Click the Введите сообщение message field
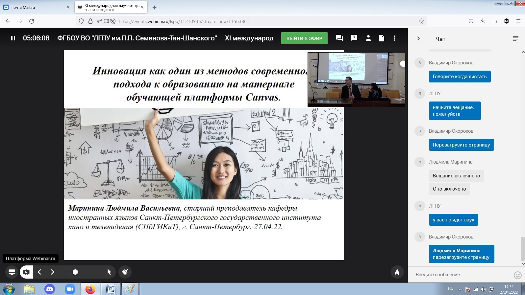525x295 pixels. [x=462, y=275]
